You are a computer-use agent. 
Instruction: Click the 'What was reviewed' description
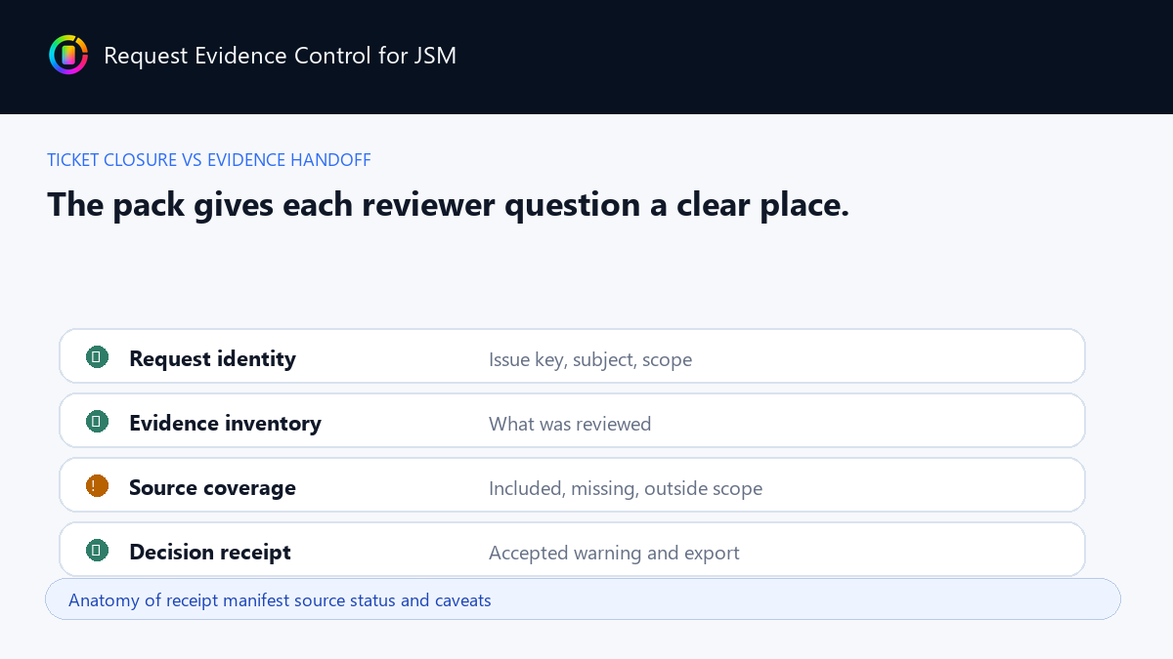[x=570, y=424]
